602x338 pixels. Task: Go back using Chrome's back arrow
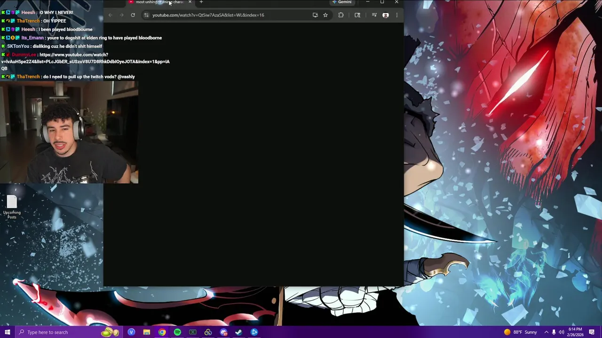[x=110, y=15]
